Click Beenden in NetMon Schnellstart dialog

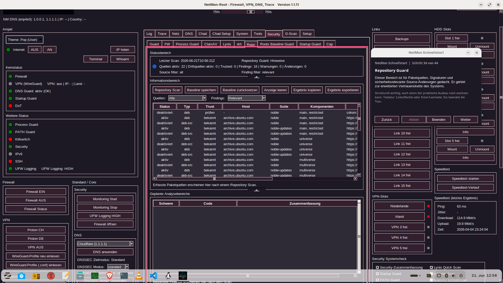(439, 120)
